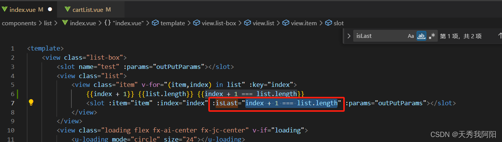Click line number 9 in the gutter
This screenshot has width=502, height=142.
pos(13,121)
